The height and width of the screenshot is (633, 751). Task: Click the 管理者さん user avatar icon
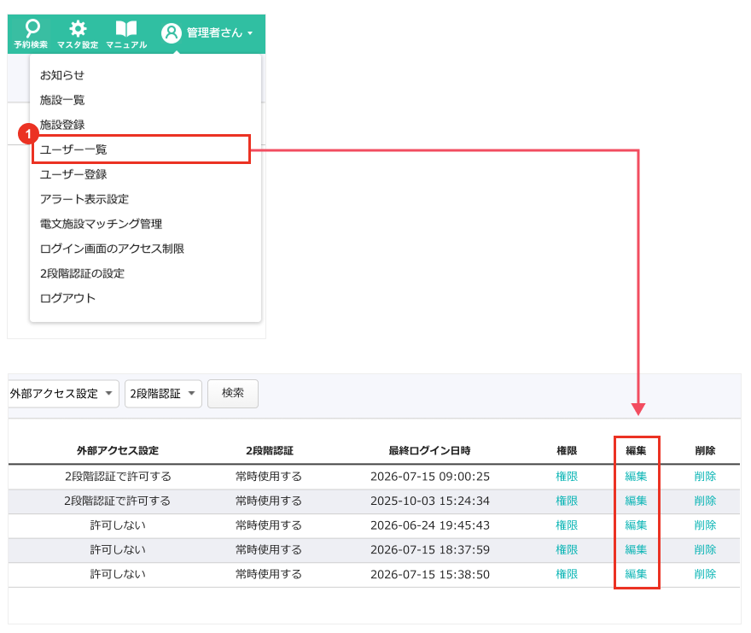pos(171,33)
